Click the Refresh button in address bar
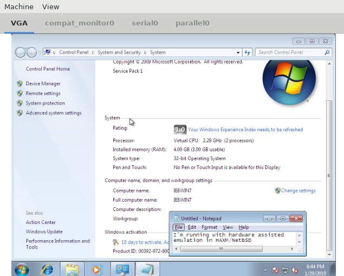 tap(247, 53)
